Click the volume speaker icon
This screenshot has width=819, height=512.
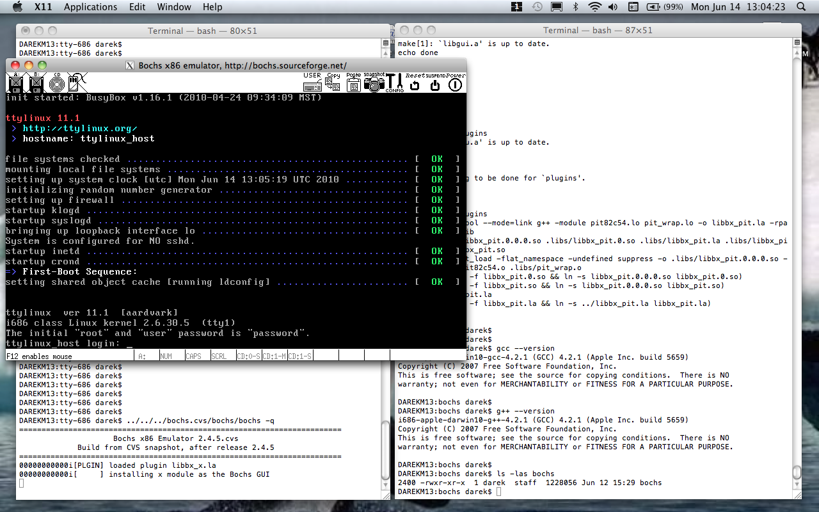pyautogui.click(x=613, y=7)
